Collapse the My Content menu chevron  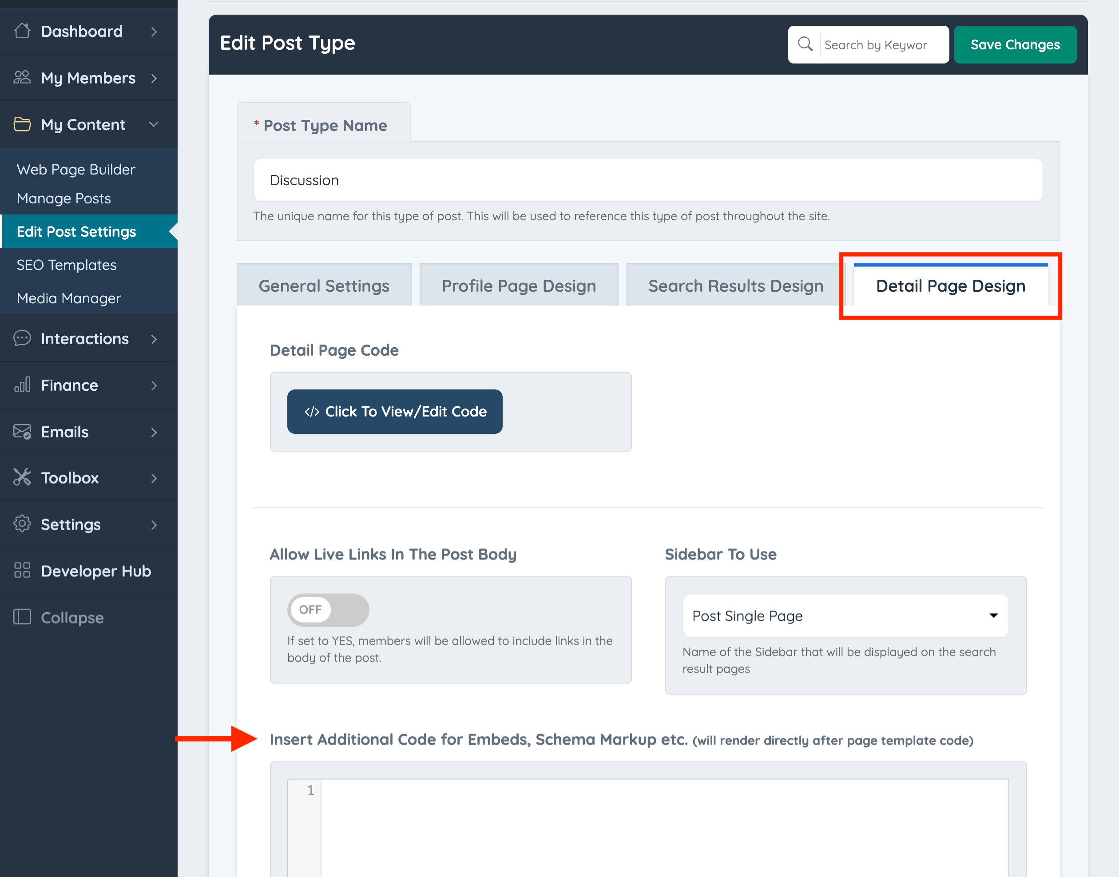coord(154,124)
